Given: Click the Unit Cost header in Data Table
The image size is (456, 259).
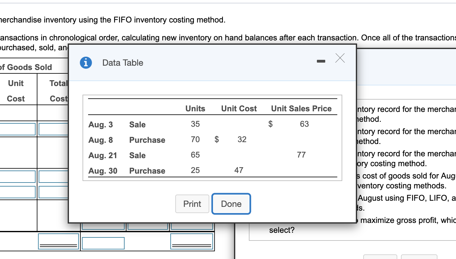Looking at the screenshot, I should [239, 109].
